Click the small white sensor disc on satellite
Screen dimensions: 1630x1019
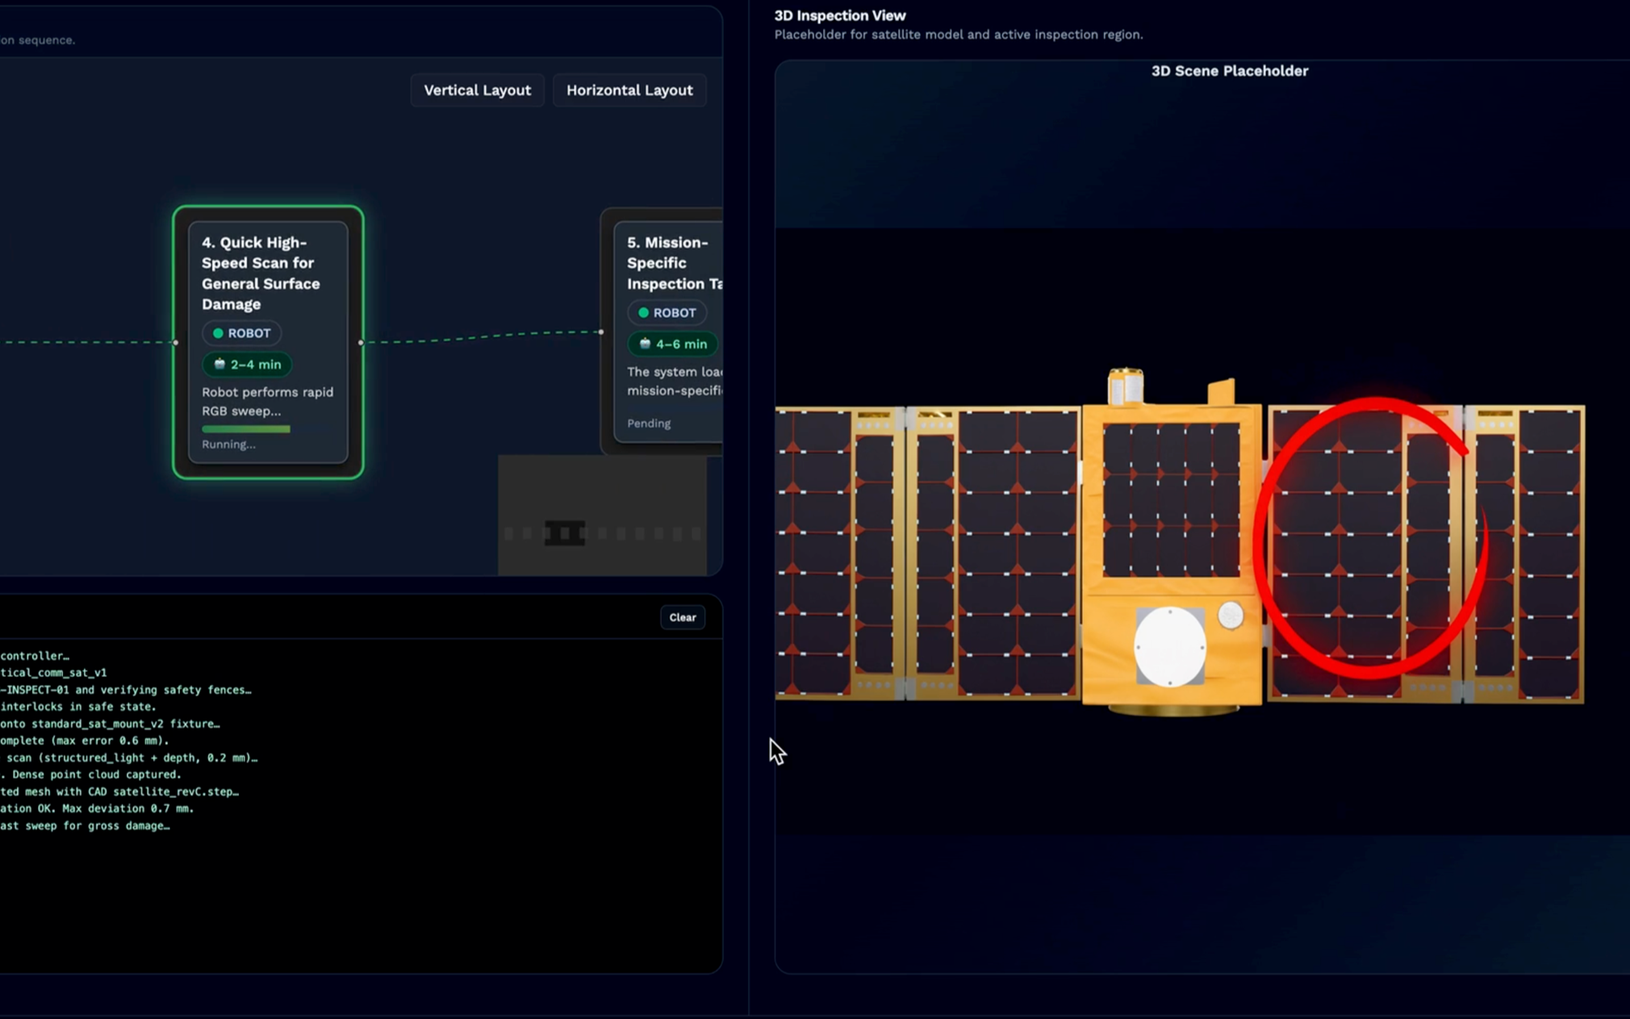1231,616
